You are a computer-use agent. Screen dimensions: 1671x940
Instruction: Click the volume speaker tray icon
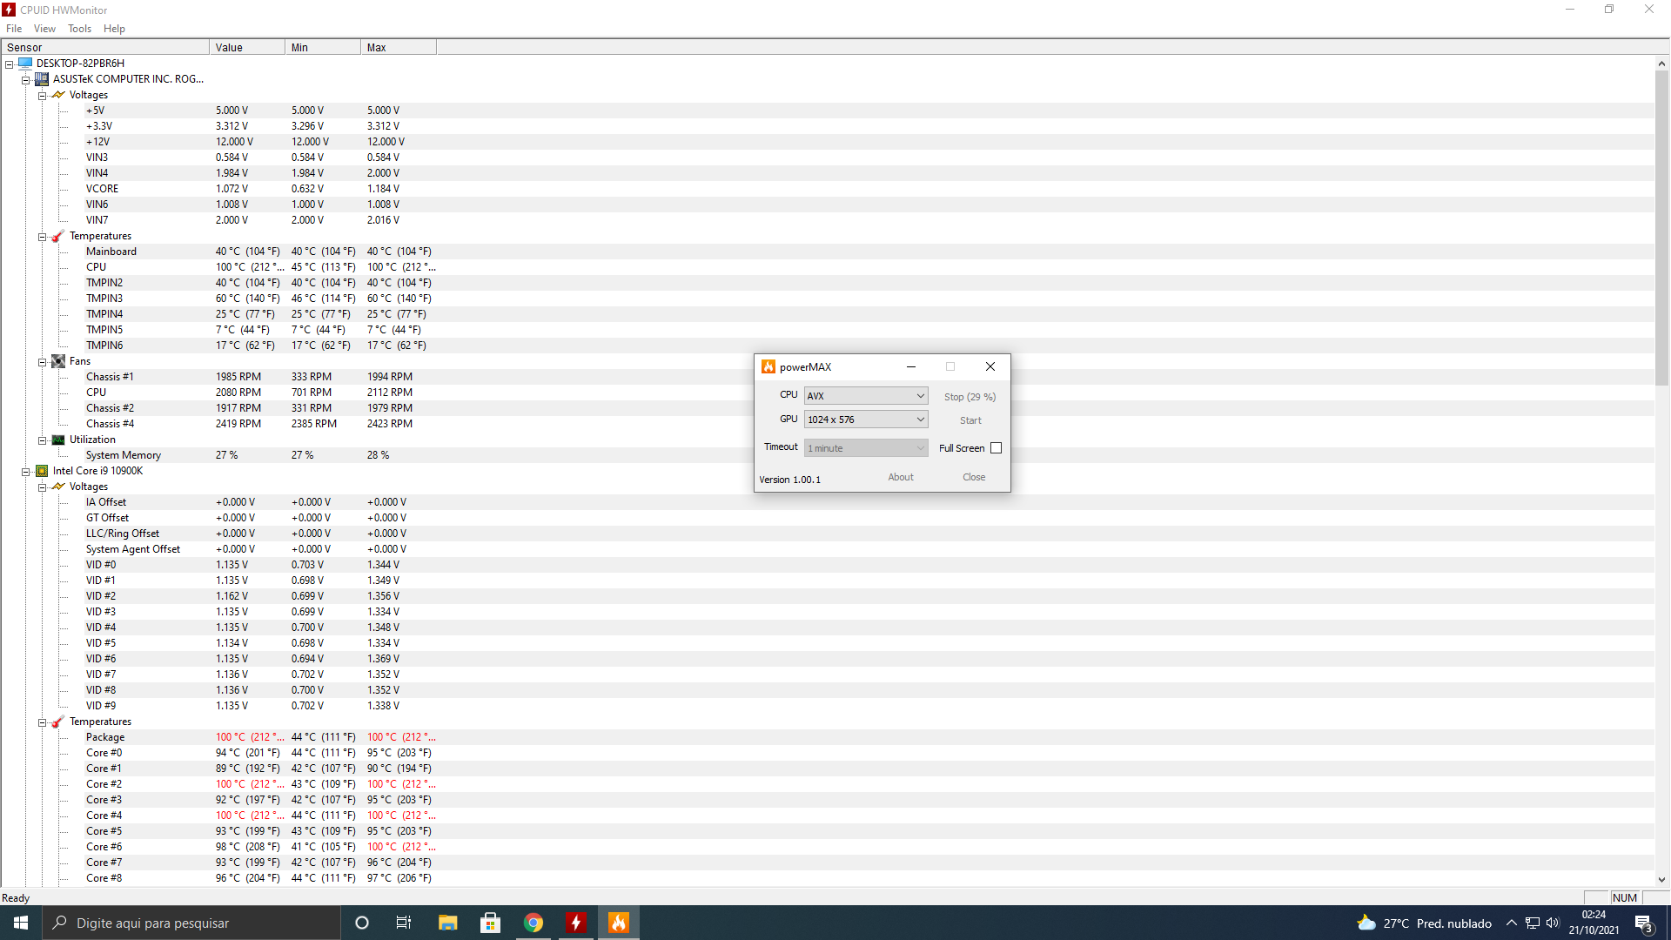click(x=1553, y=923)
